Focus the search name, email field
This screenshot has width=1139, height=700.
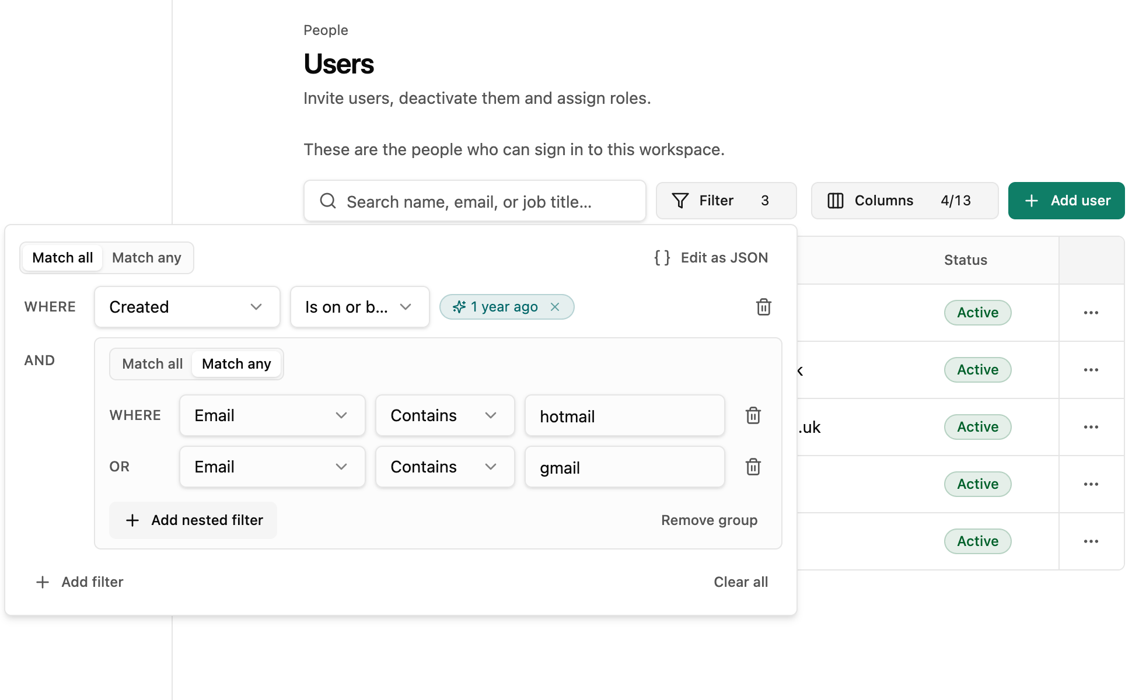pos(475,201)
